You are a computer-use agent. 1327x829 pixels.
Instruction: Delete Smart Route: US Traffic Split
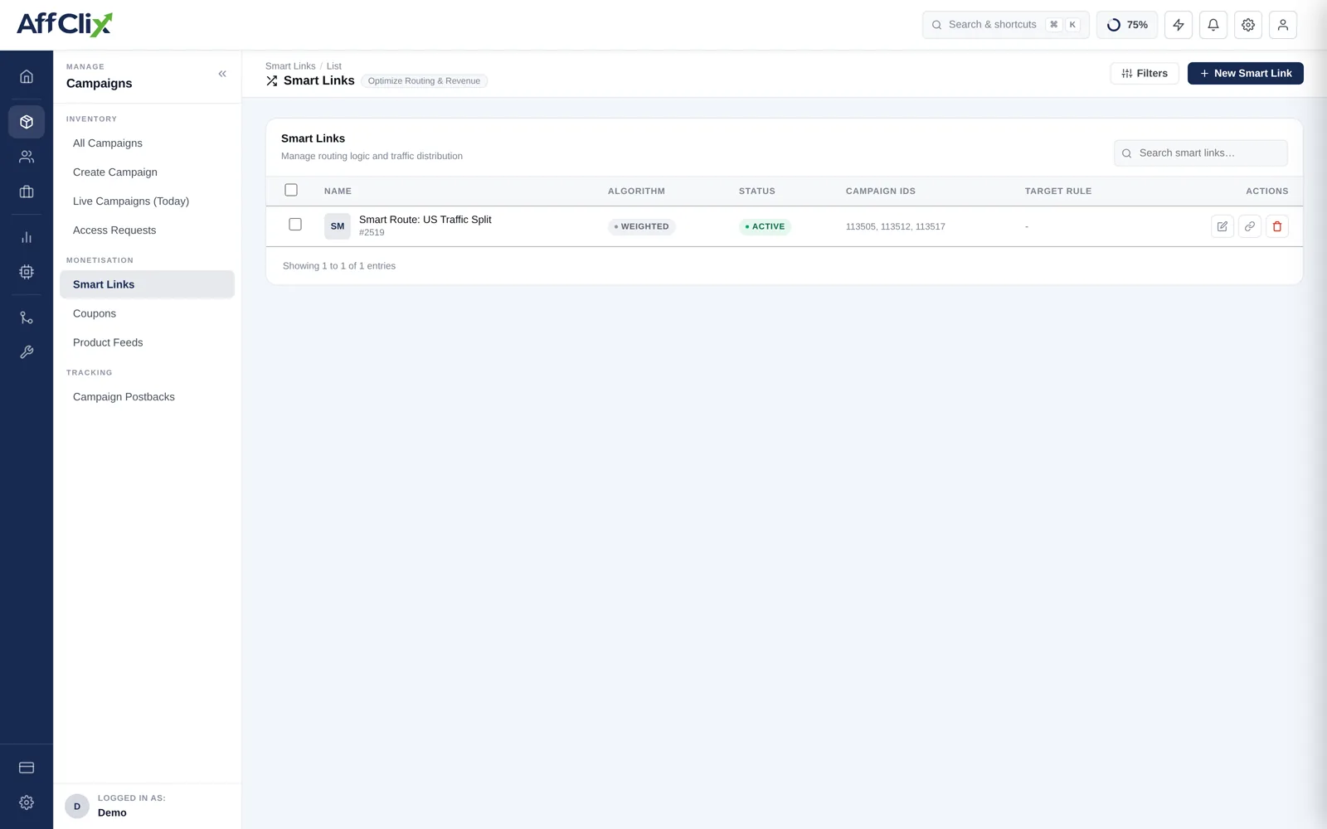coord(1277,226)
